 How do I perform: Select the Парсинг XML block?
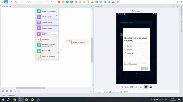click(47, 51)
